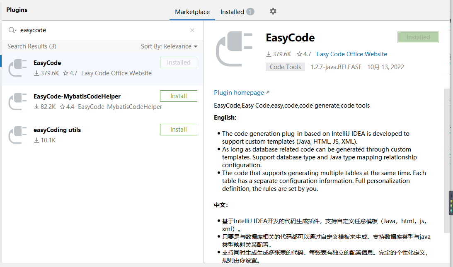Install EasyCode-MybatisCodeHelper plugin
The height and width of the screenshot is (267, 453).
(179, 96)
